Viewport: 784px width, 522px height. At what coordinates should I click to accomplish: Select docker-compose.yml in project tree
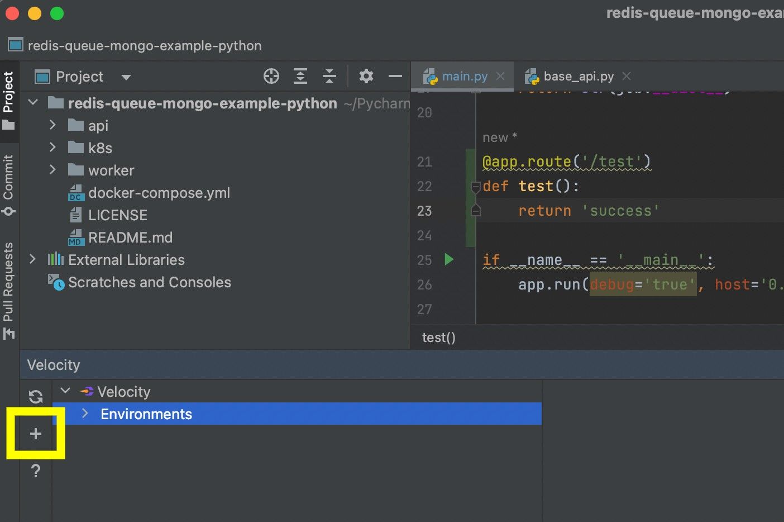(159, 193)
